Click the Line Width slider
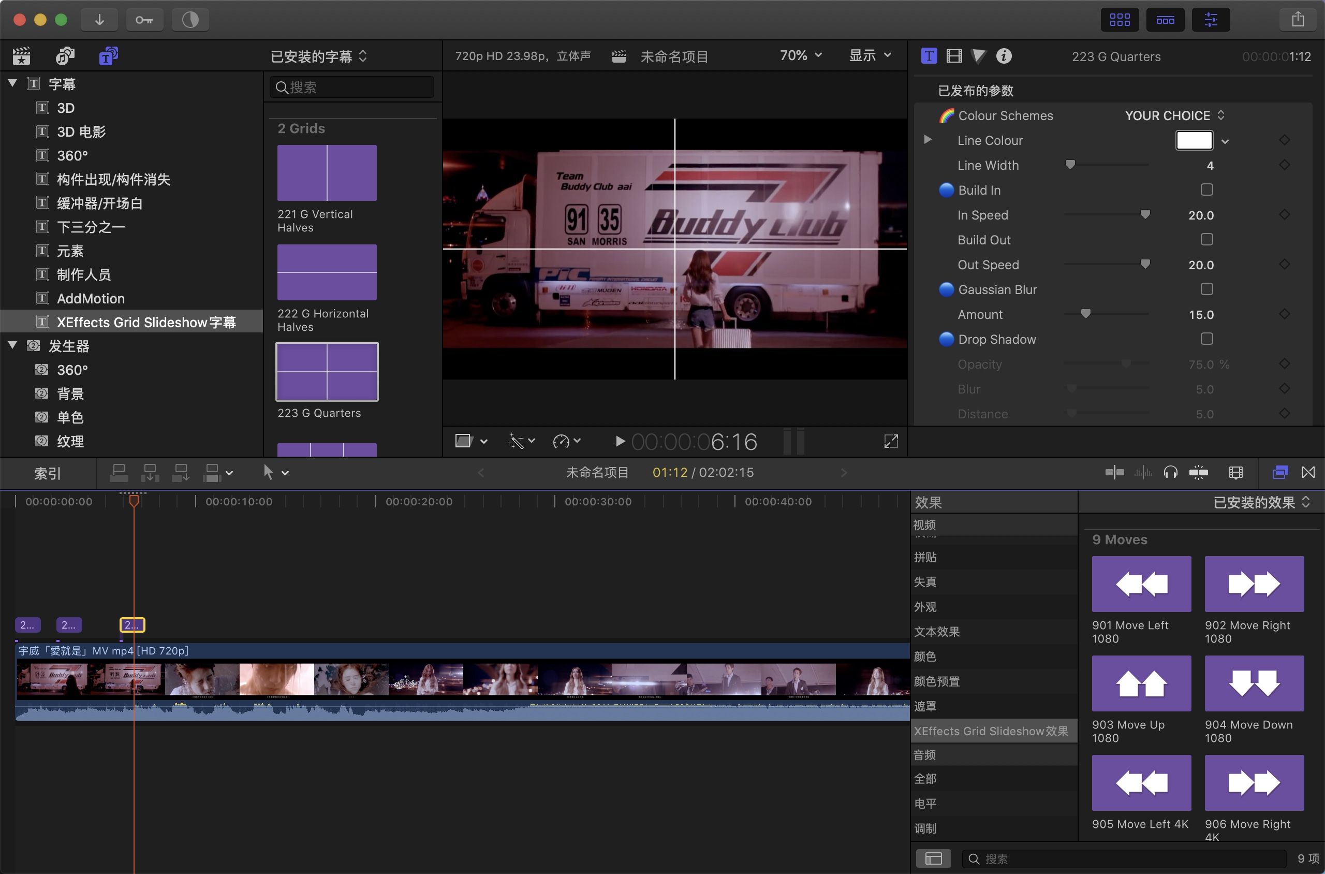Viewport: 1325px width, 874px height. pyautogui.click(x=1106, y=165)
